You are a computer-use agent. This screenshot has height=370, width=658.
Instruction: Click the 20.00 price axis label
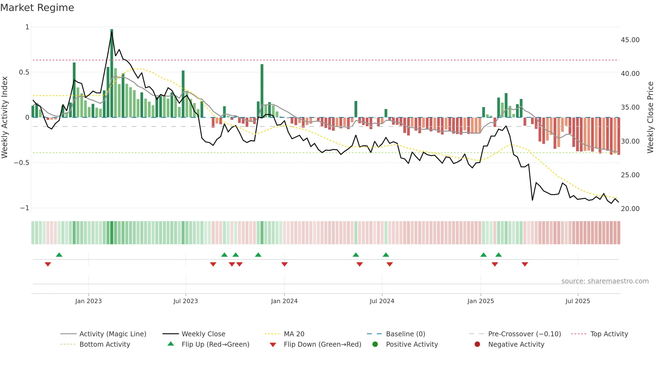click(630, 209)
